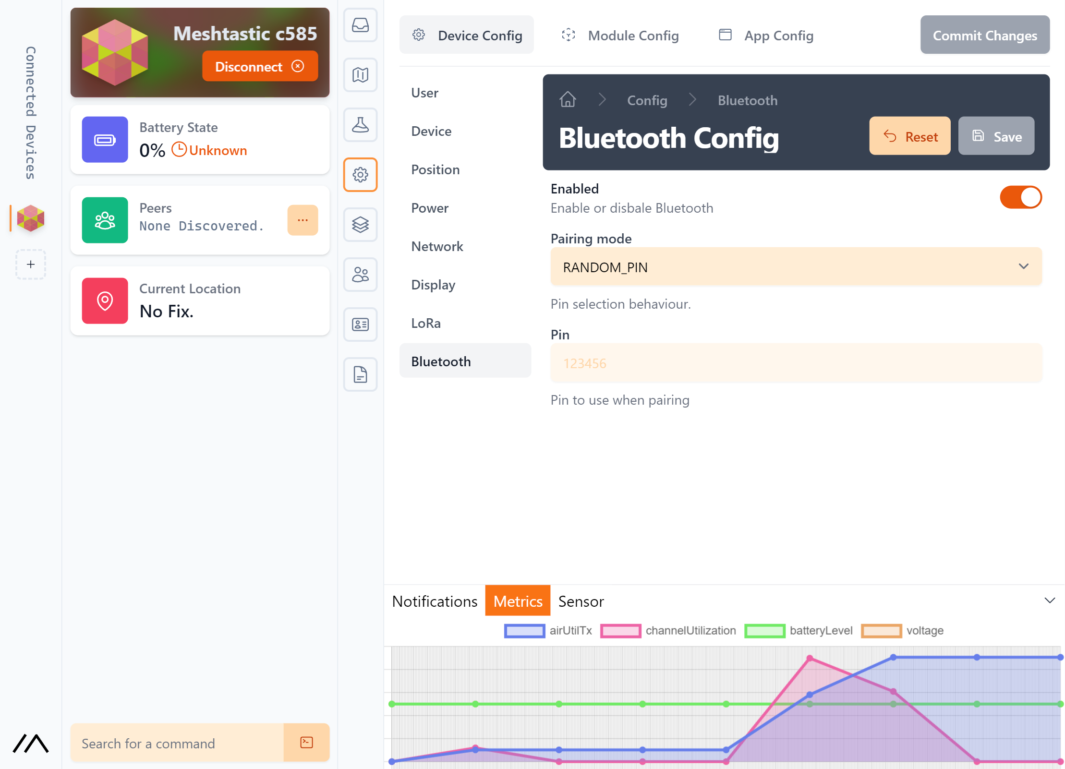Click the Reset button
Screen dimensions: 1065x769
click(909, 136)
